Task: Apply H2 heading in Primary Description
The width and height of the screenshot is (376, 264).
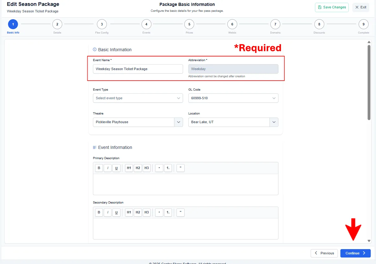Action: 138,168
